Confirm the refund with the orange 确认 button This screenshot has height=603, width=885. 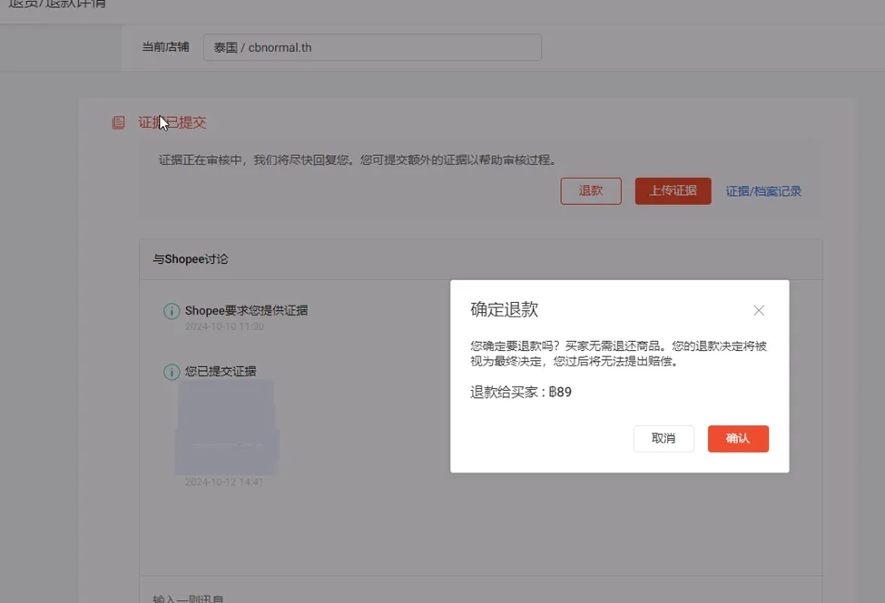click(738, 439)
